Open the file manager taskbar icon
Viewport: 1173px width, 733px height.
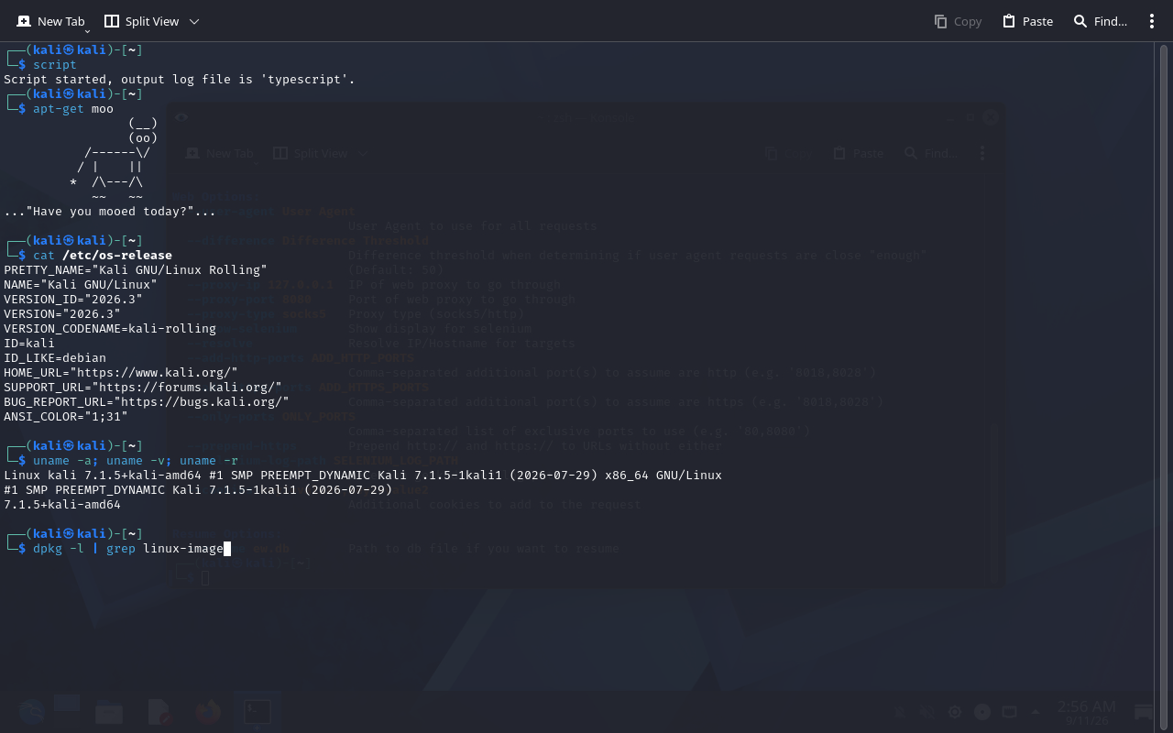(109, 712)
